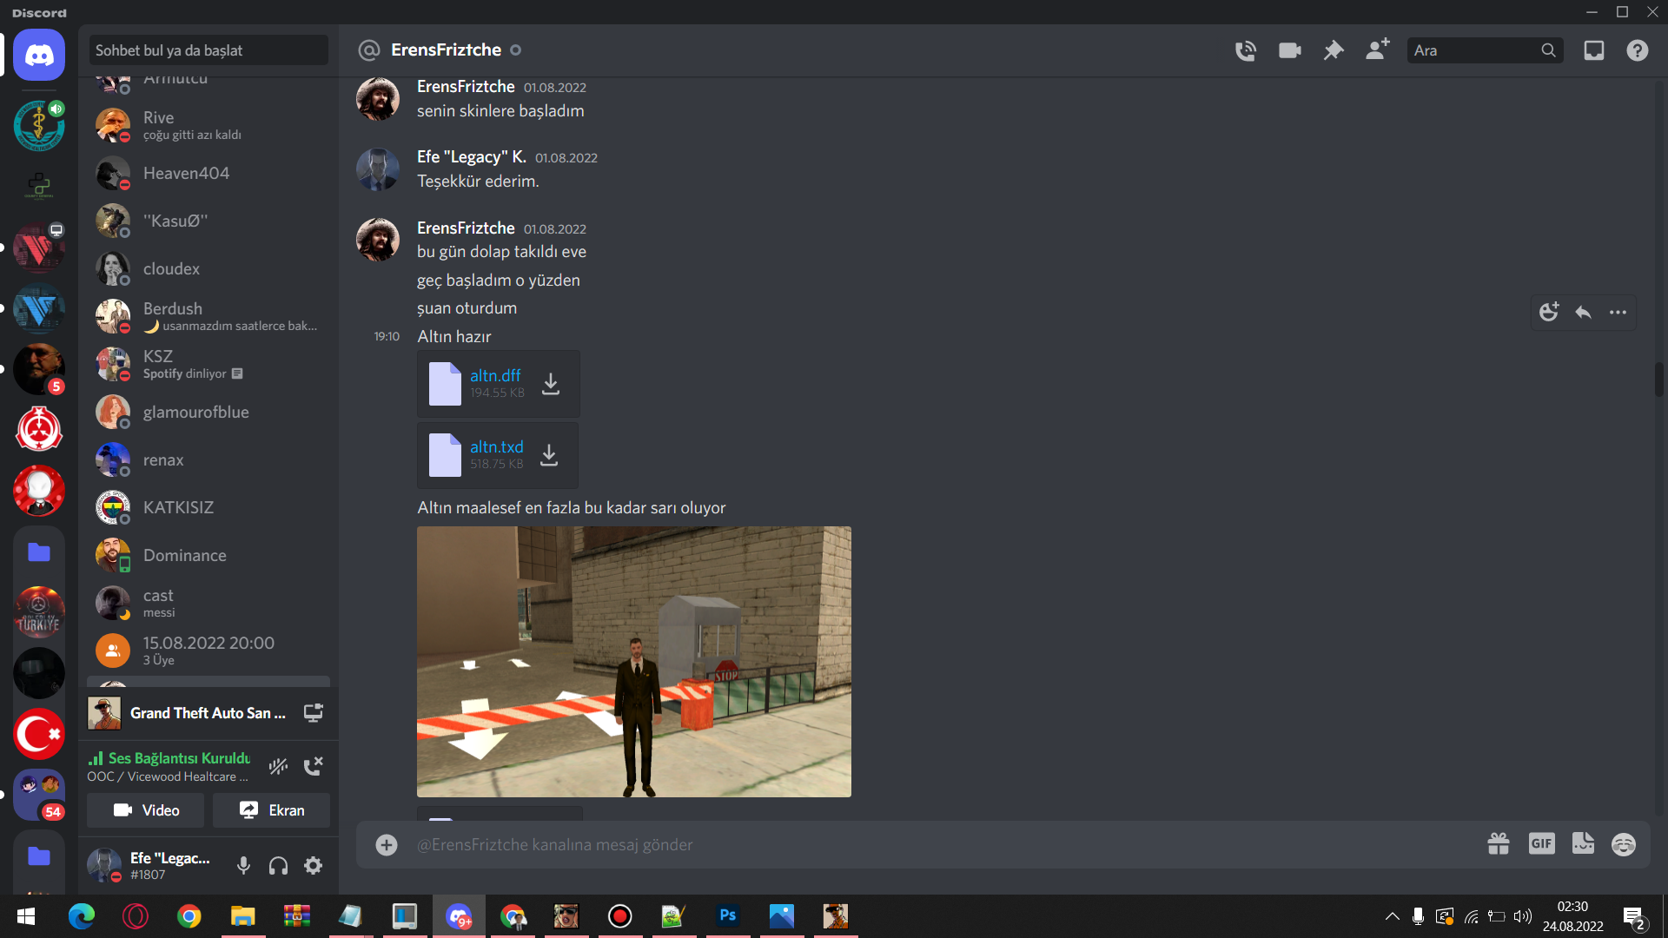This screenshot has width=1668, height=938.
Task: Mute the microphone
Action: click(x=243, y=865)
